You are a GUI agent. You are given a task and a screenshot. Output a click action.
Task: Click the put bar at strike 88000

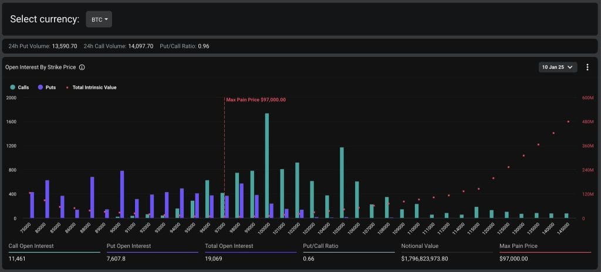[x=92, y=197]
